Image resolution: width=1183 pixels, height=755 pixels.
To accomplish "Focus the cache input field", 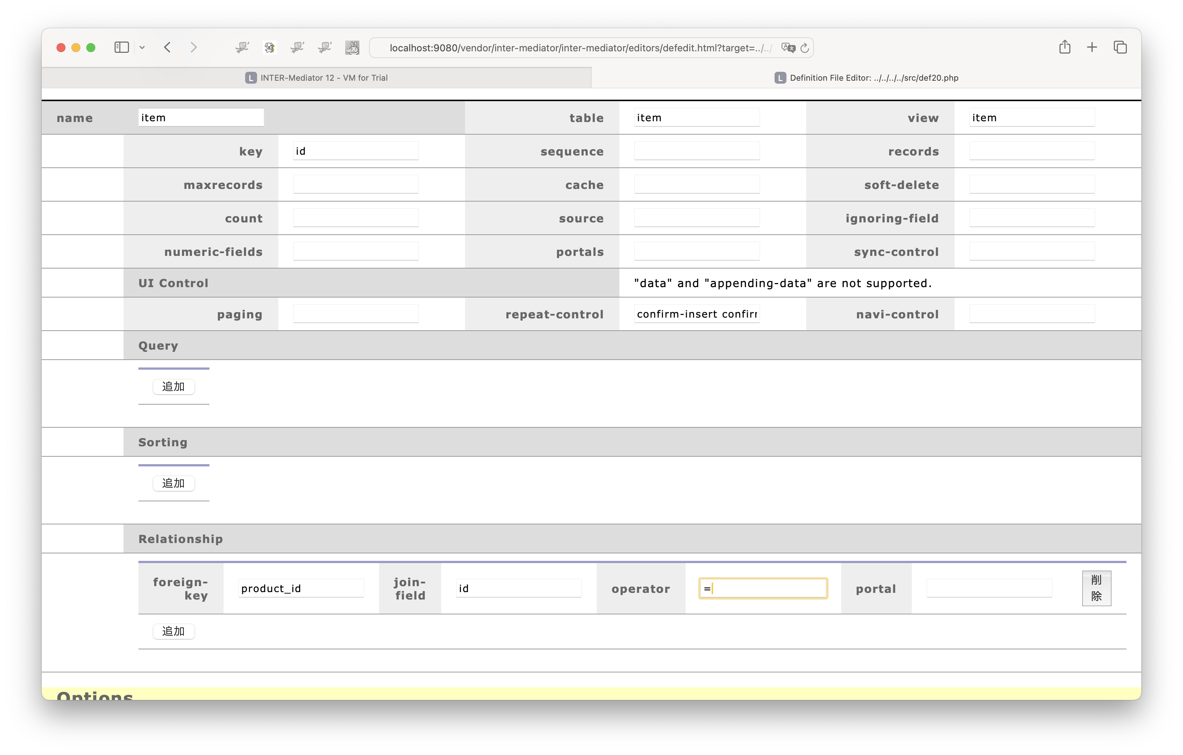I will [x=697, y=184].
